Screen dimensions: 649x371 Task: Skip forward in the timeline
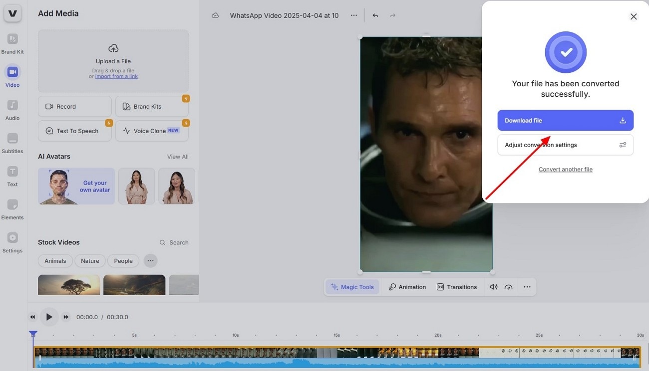click(x=66, y=317)
